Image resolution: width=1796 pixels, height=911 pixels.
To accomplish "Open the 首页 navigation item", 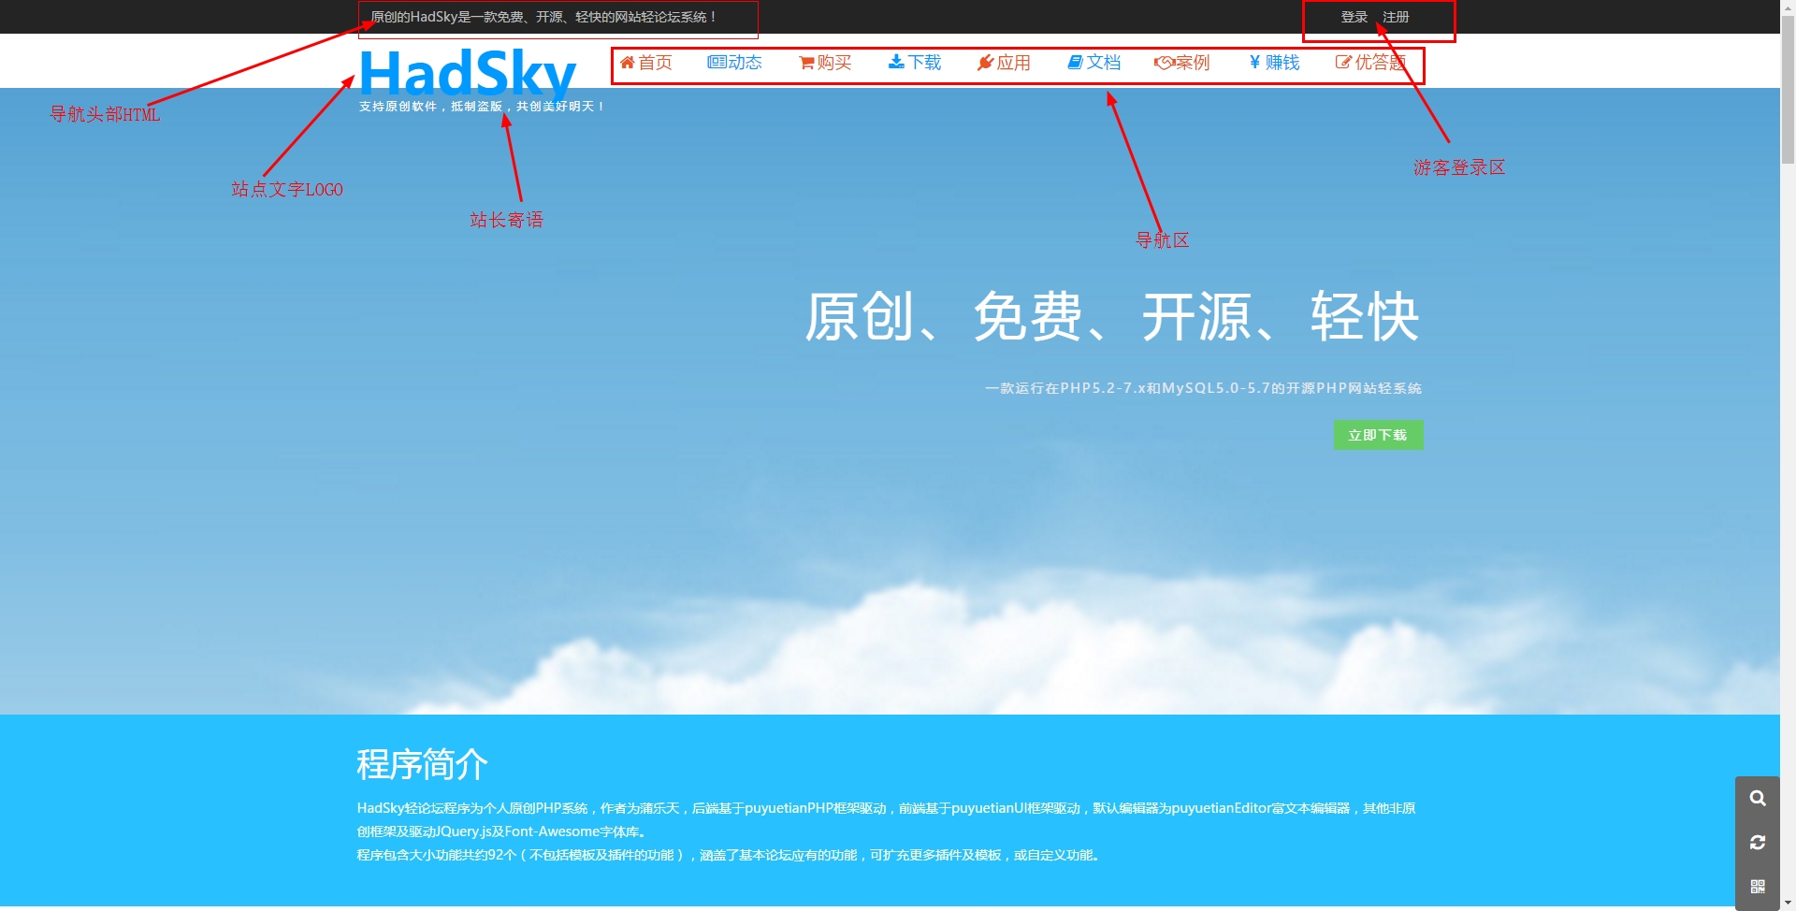I will pos(645,63).
